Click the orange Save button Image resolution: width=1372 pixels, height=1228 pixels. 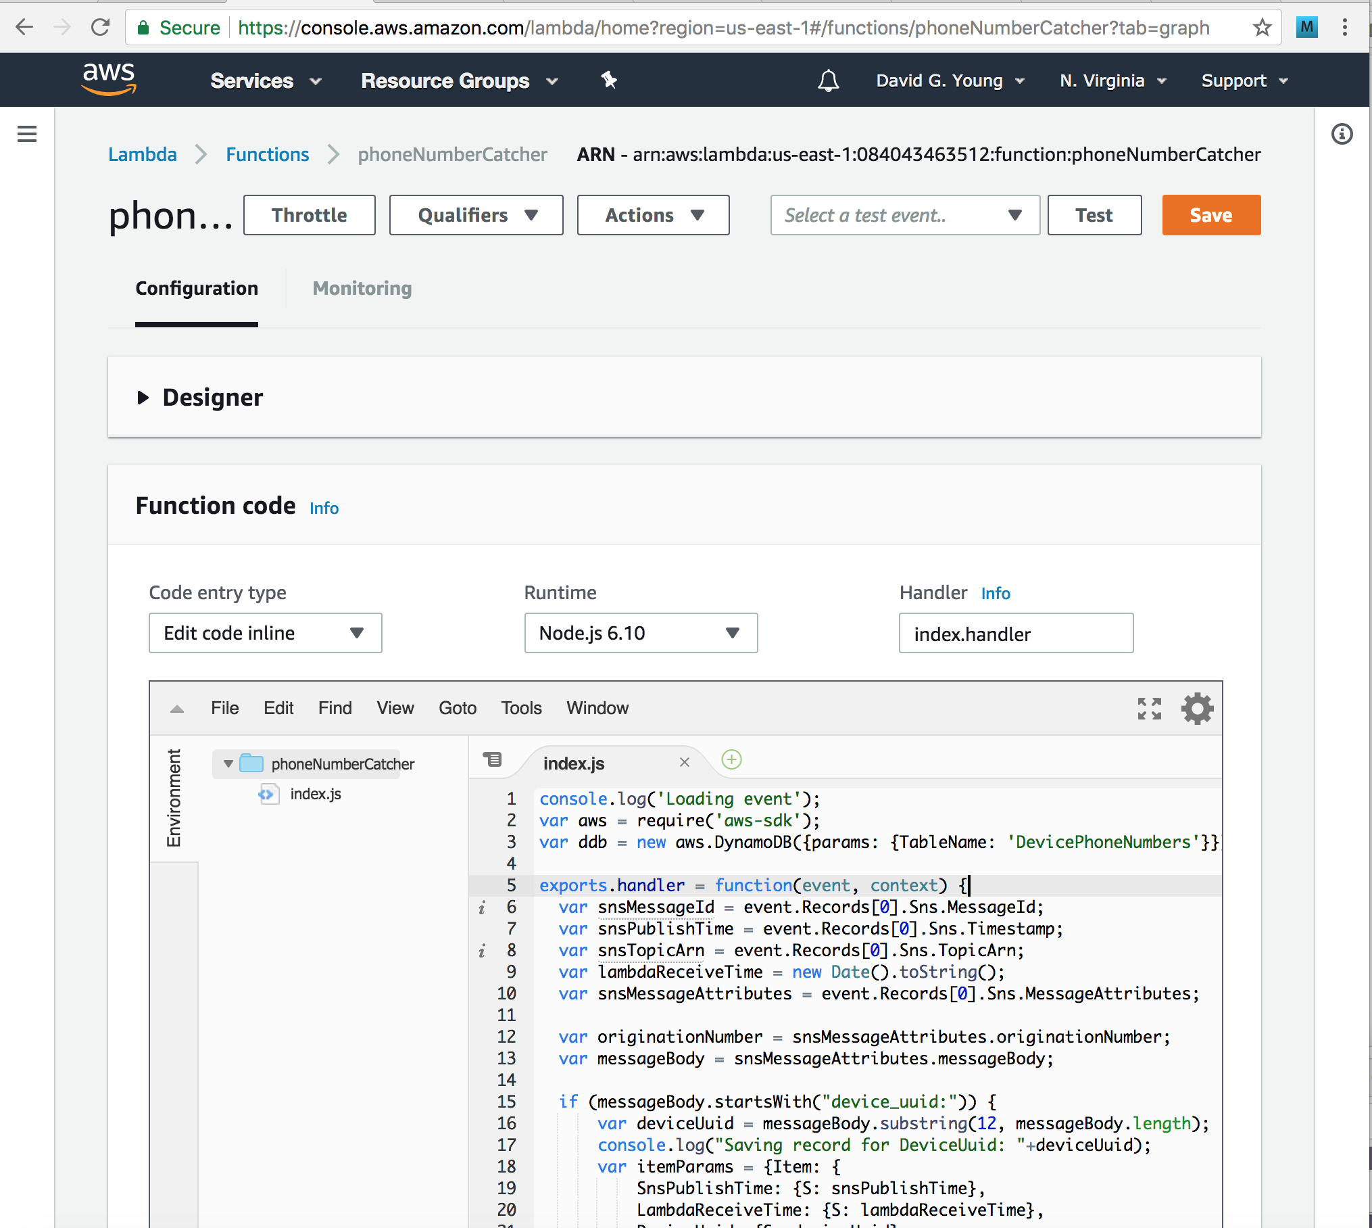point(1211,215)
